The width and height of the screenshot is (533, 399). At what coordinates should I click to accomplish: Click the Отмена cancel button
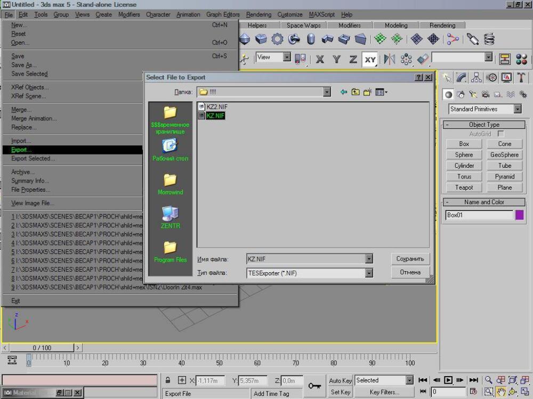(x=410, y=272)
